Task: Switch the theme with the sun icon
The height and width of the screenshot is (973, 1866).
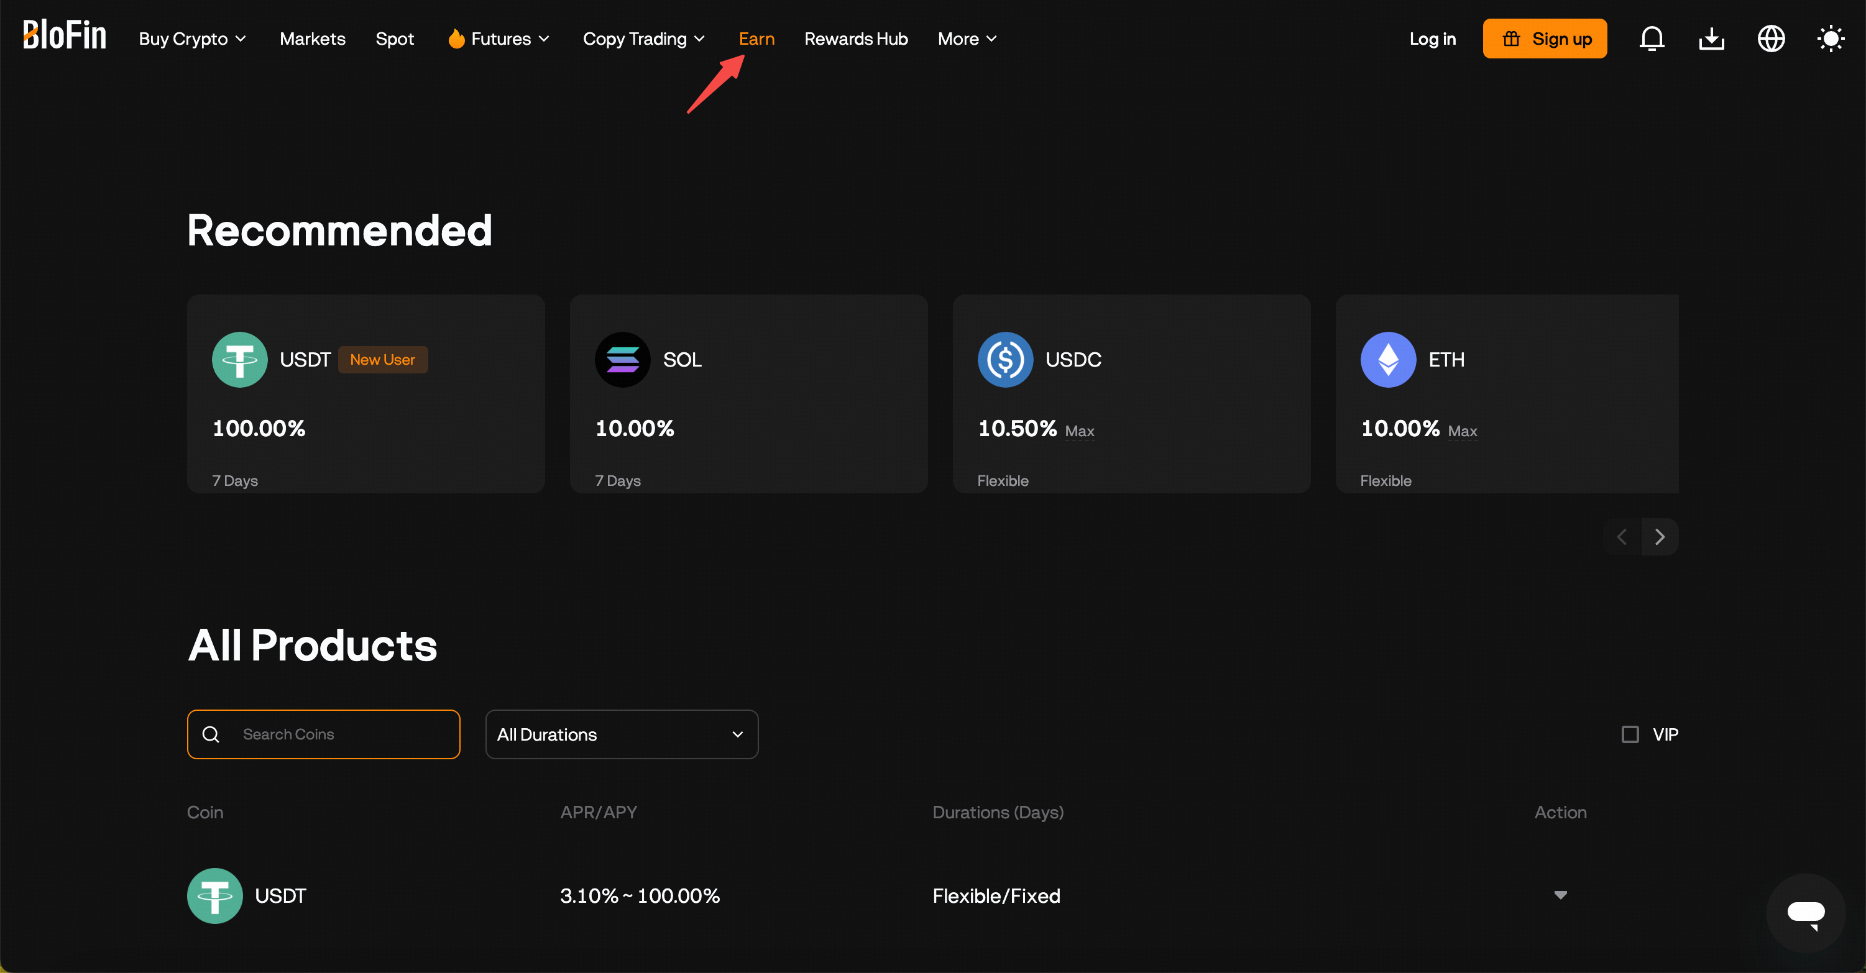Action: (x=1831, y=39)
